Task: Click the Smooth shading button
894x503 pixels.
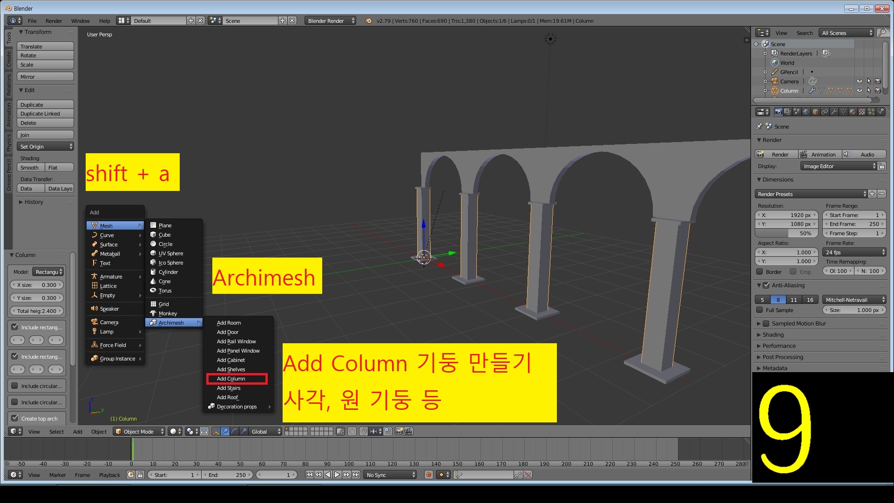Action: pos(31,168)
